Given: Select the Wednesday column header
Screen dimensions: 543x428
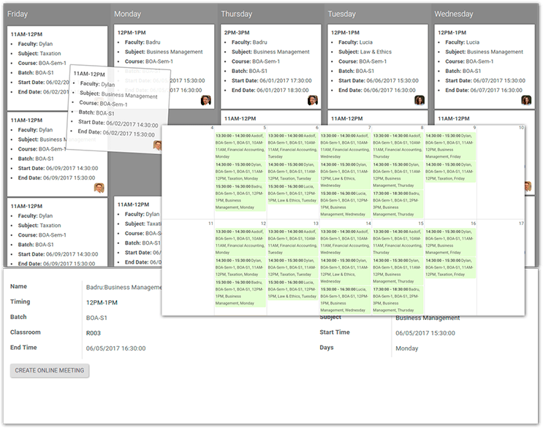Looking at the screenshot, I should click(x=454, y=14).
